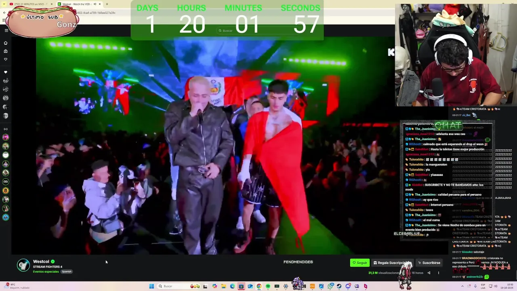Image resolution: width=517 pixels, height=291 pixels.
Task: Open the volume control in system tray
Action: pyautogui.click(x=496, y=286)
